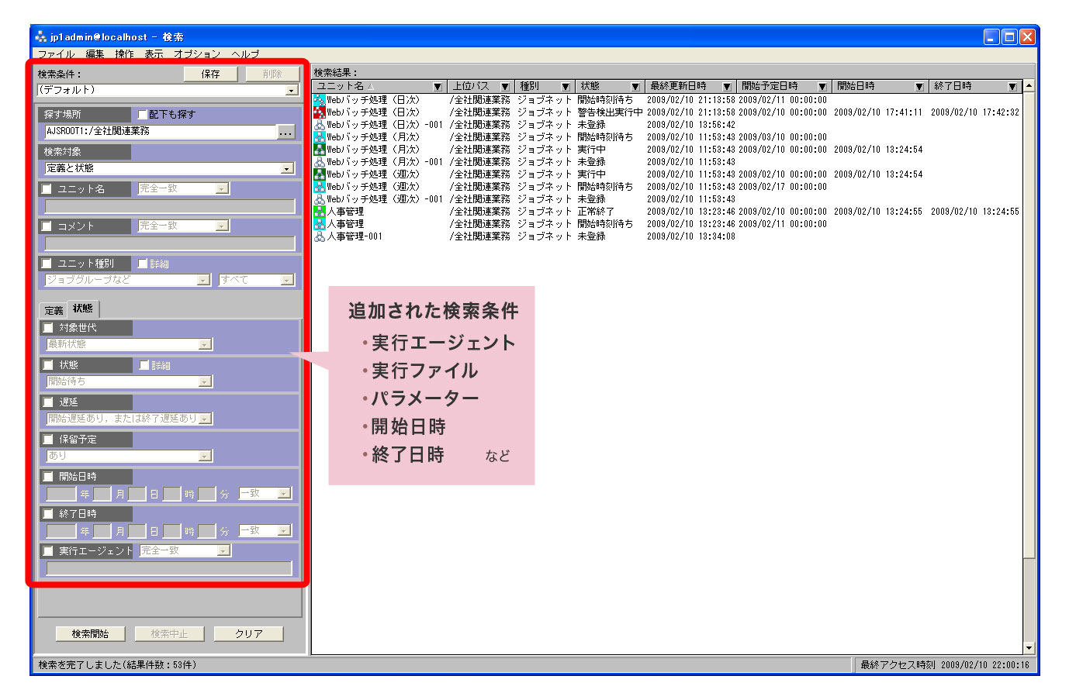Enable the 終了日時 condition checkbox

pyautogui.click(x=48, y=514)
